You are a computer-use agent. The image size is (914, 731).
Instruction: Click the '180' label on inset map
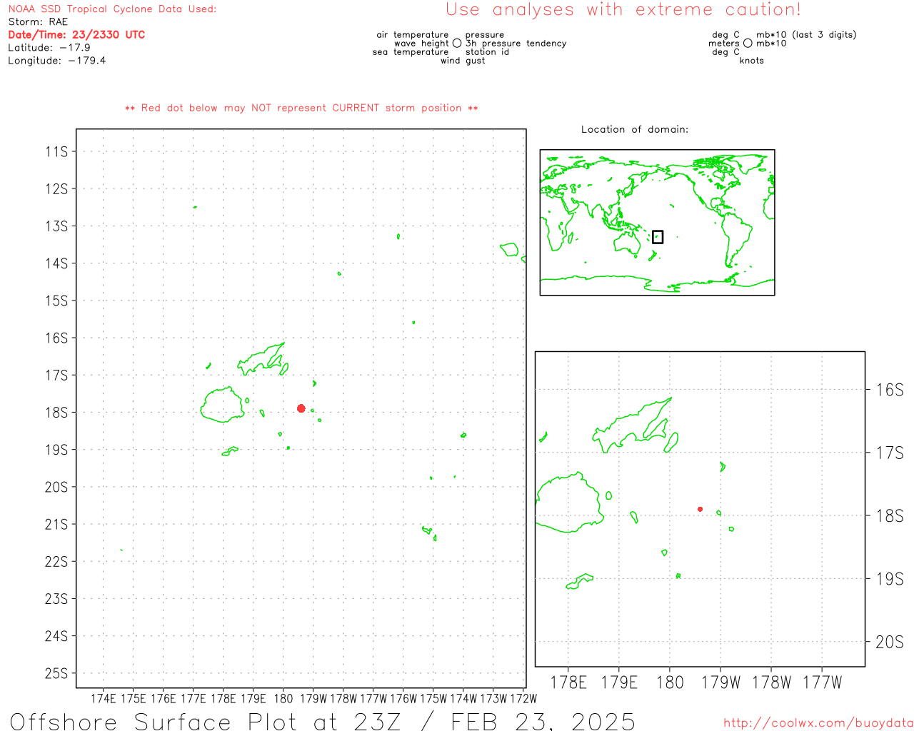670,682
